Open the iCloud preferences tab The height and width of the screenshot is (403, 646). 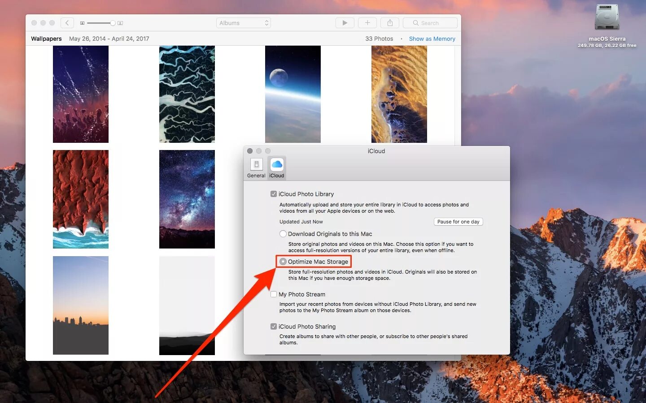click(277, 168)
